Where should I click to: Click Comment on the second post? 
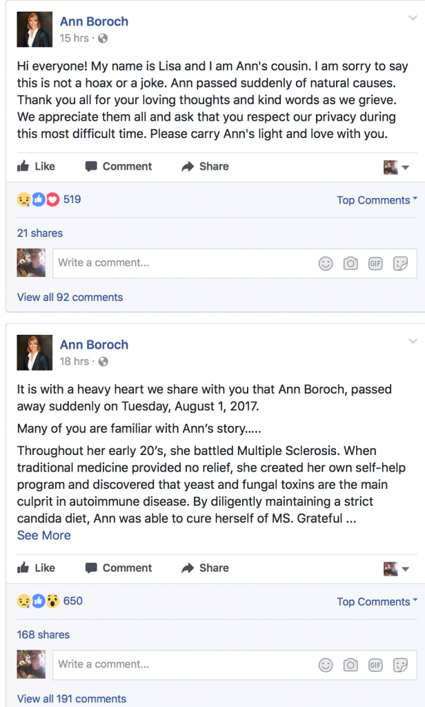(119, 568)
